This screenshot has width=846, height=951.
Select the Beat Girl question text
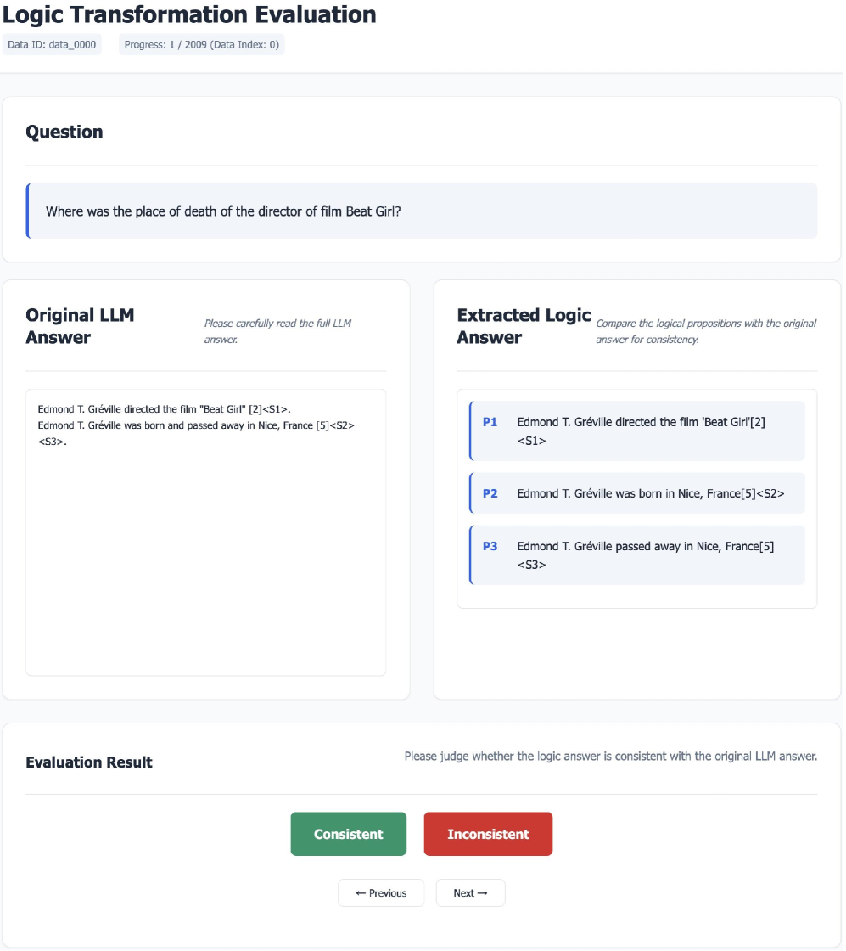tap(223, 211)
